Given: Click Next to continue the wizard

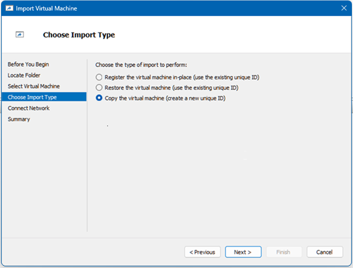Looking at the screenshot, I should point(242,252).
